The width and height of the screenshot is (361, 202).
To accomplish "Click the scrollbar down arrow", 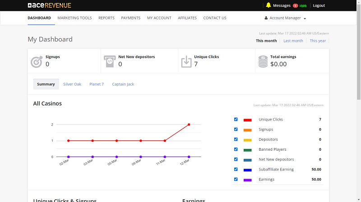I will pos(359,200).
